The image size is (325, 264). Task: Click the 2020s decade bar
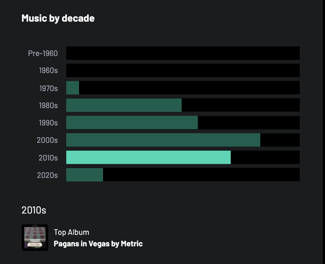pyautogui.click(x=85, y=175)
